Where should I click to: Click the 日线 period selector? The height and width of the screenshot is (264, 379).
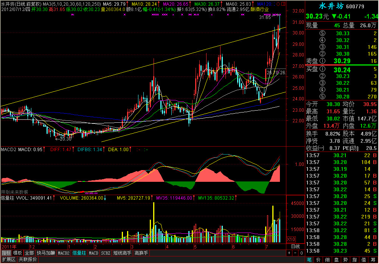point(295,247)
